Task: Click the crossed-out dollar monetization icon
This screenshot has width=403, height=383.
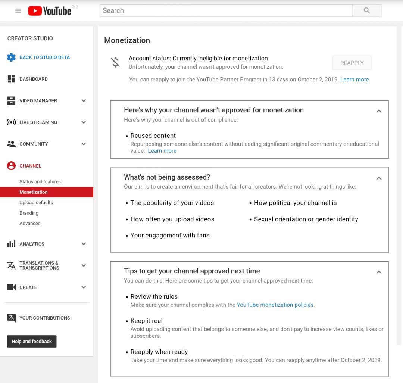Action: (115, 62)
